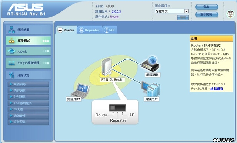The width and height of the screenshot is (237, 143).
Task: Expand the USB應用程式 submenu
Action: point(28,103)
